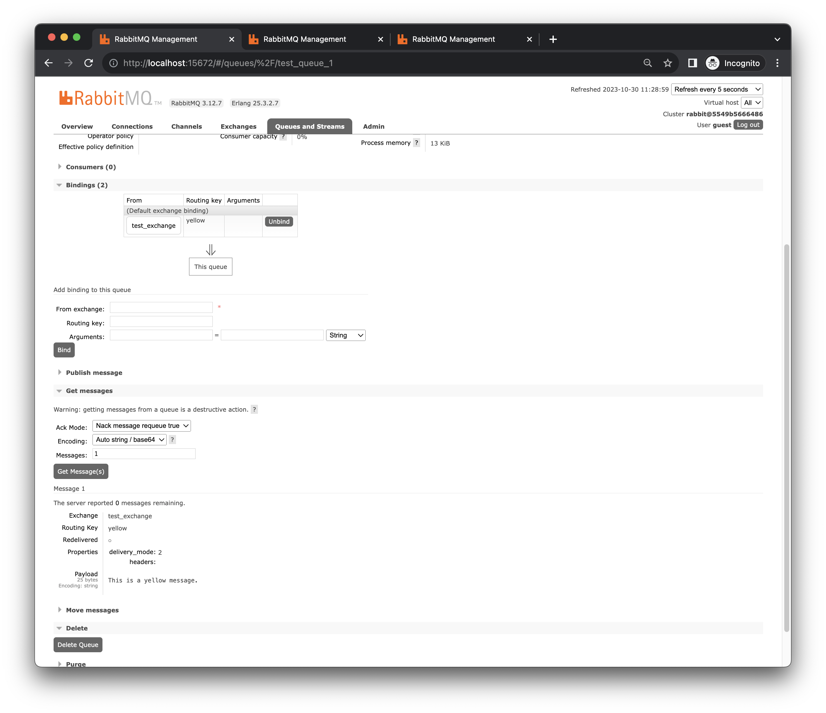Open the Incognito profile button
The width and height of the screenshot is (826, 713).
tap(734, 63)
